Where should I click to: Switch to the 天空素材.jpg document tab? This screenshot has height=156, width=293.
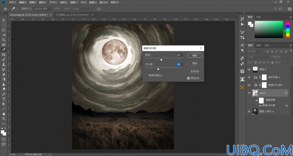72,15
